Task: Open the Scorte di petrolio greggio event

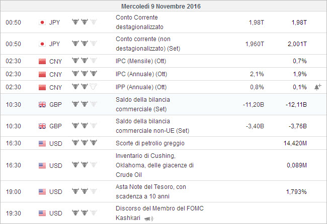Action: [150, 143]
